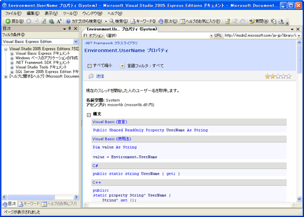Select Visual Studio Tools ドキュメント tree item
The image size is (304, 217).
pos(41,67)
